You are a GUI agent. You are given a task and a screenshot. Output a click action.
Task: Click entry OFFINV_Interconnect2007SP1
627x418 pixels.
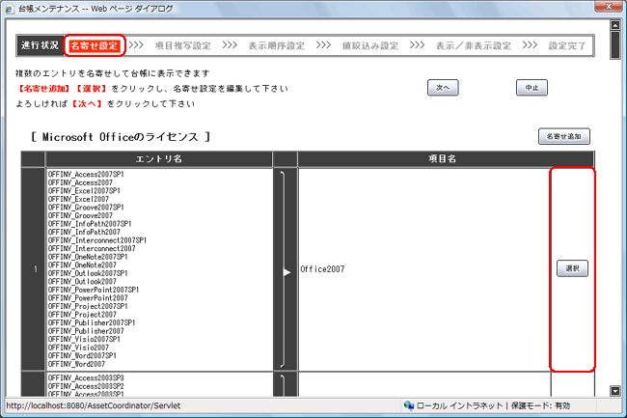tap(97, 240)
